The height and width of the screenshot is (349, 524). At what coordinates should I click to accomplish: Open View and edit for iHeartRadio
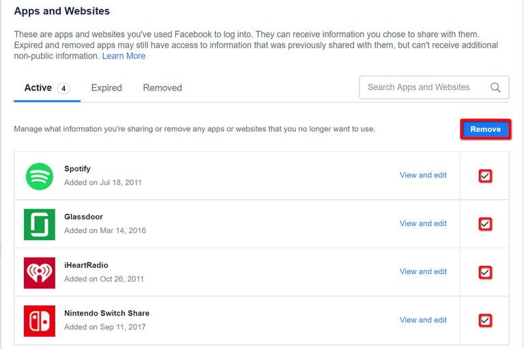[x=423, y=271]
